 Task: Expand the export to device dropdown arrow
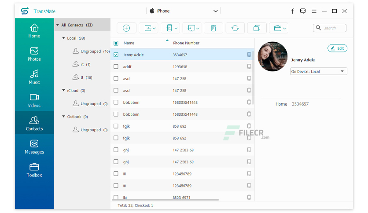(x=176, y=28)
